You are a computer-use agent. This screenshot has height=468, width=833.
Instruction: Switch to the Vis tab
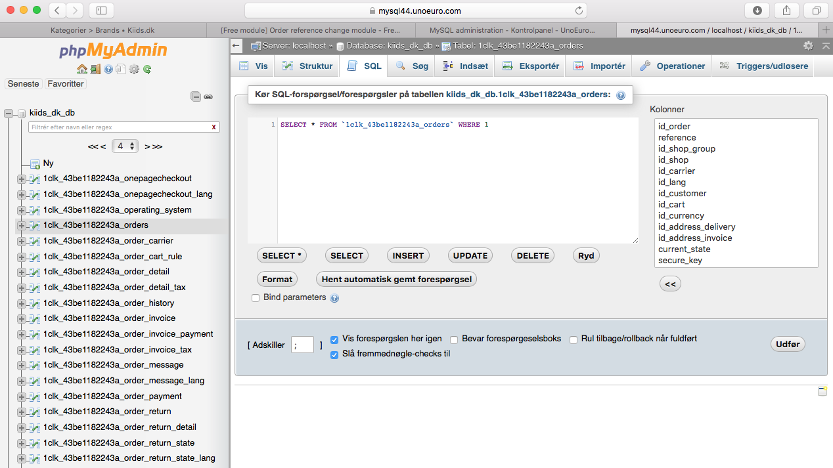tap(253, 66)
